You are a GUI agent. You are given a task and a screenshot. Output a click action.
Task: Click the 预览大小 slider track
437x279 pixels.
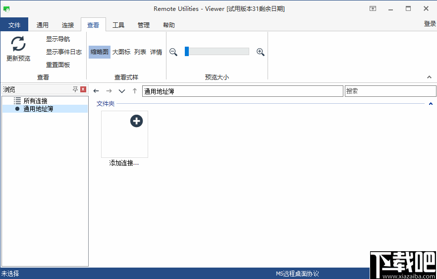click(217, 52)
